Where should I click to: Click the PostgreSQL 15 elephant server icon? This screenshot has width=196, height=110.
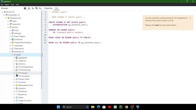pyautogui.click(x=6, y=15)
